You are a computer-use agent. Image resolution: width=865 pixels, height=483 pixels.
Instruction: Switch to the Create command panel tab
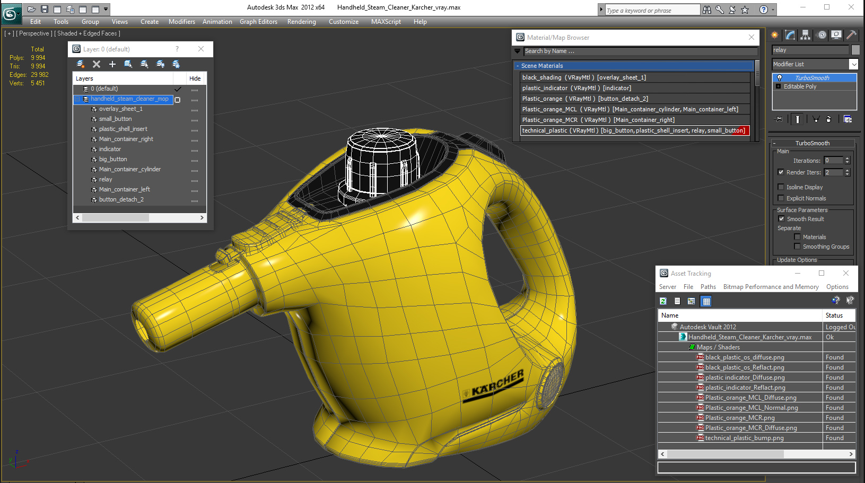(x=775, y=35)
